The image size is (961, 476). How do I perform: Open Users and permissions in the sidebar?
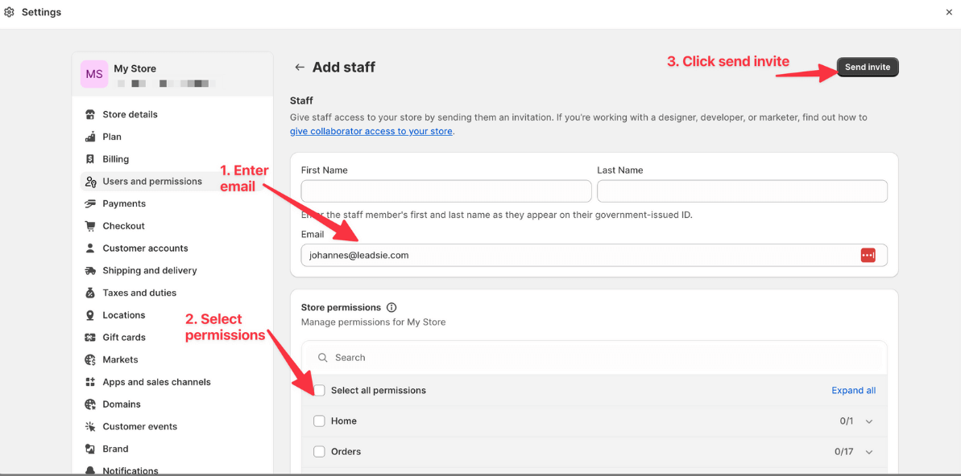click(x=152, y=181)
